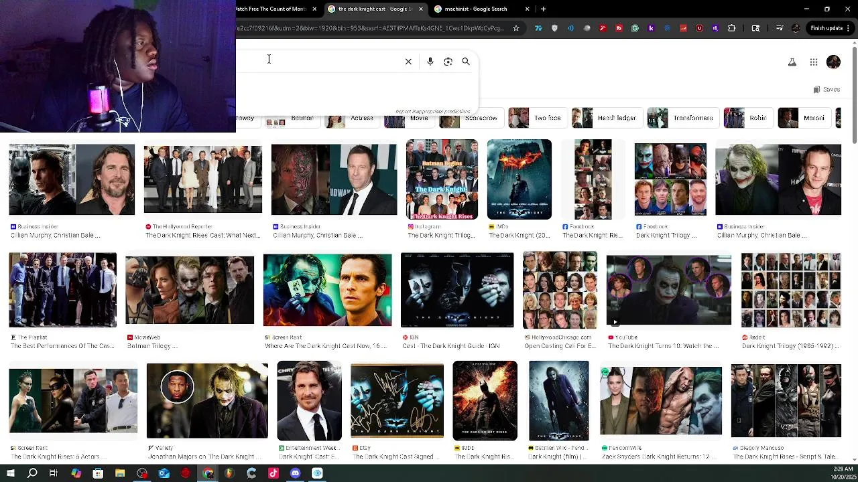
Task: Open the Instagram Dark Knight Trilogy collage
Action: 442,179
